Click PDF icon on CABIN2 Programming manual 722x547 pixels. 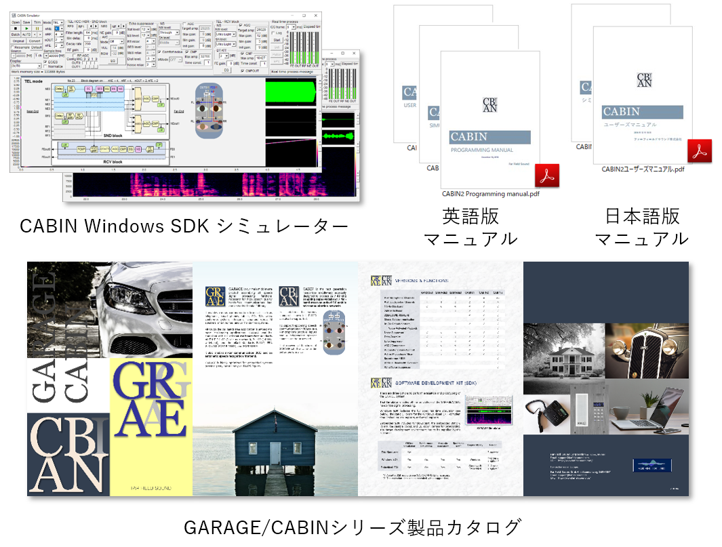547,176
